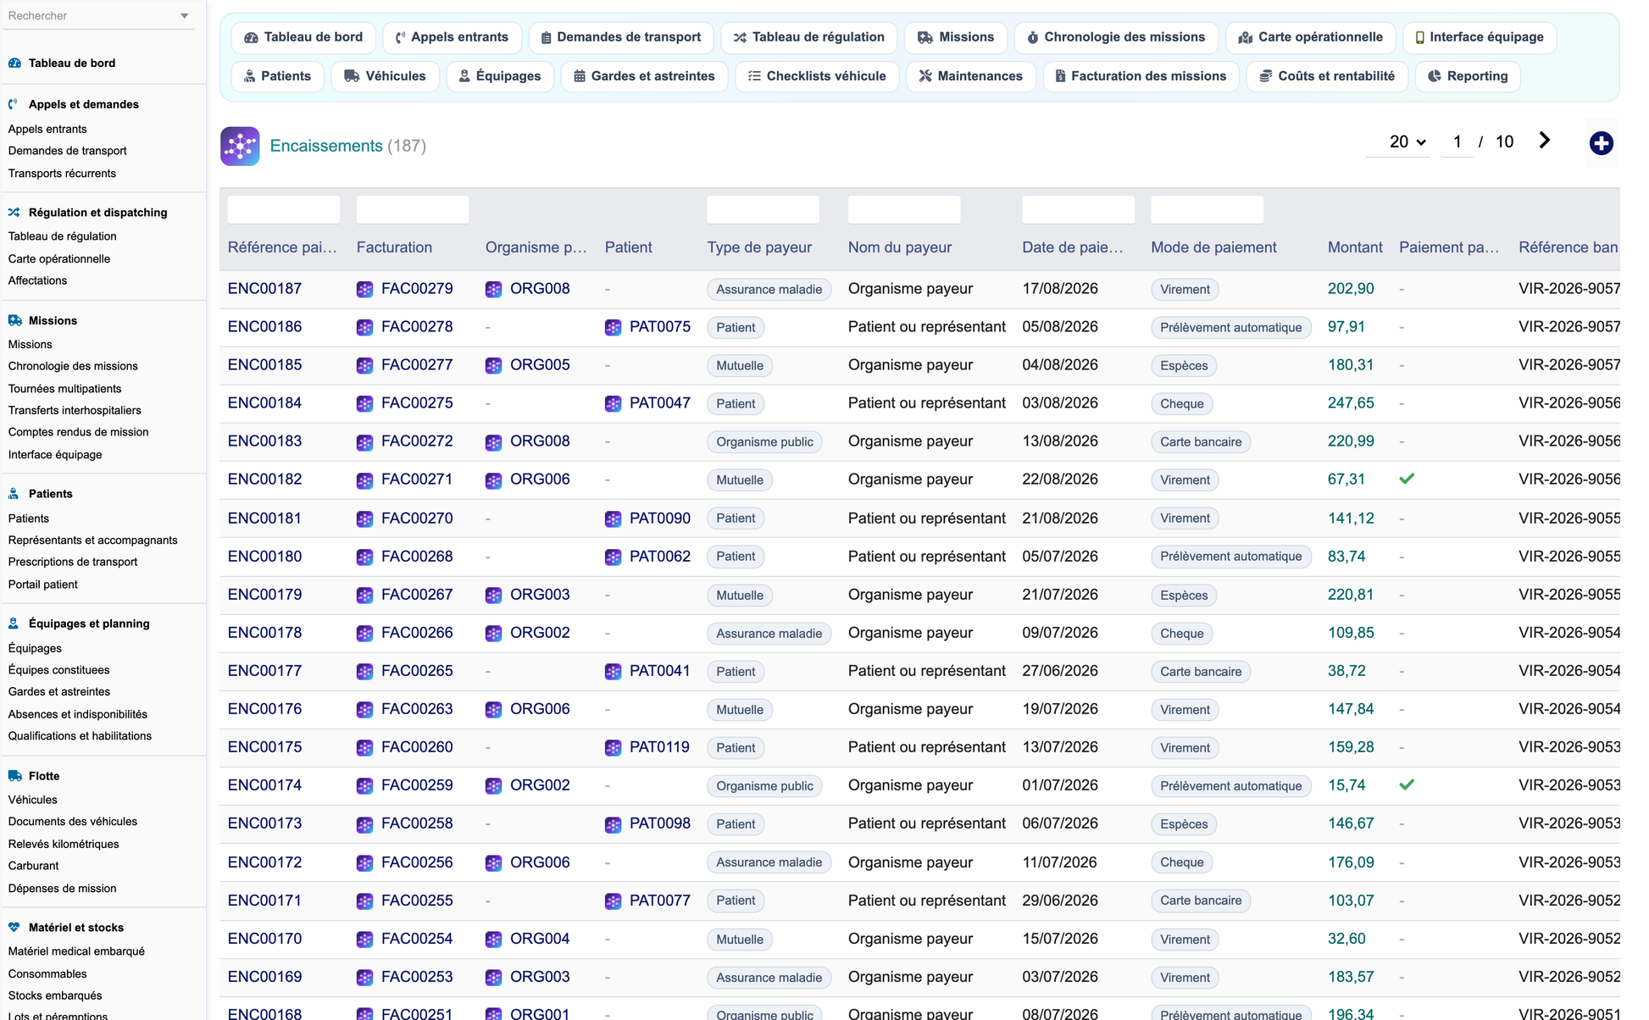The height and width of the screenshot is (1020, 1649).
Task: Sort by the Patient column header
Action: [x=628, y=247]
